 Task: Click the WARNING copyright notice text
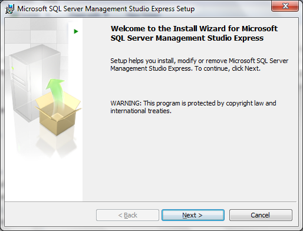click(193, 107)
